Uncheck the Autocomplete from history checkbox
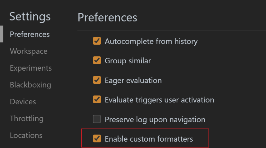This screenshot has height=148, width=266. coord(97,41)
